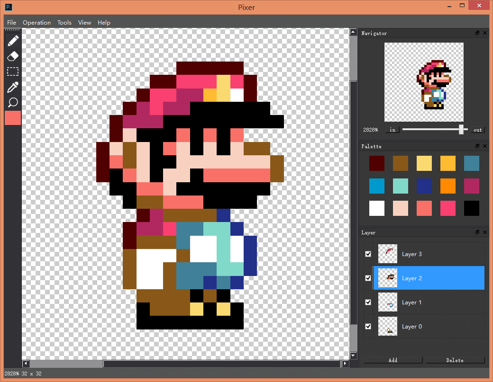
Task: Click the Navigator zoom slider handle
Action: coord(461,129)
